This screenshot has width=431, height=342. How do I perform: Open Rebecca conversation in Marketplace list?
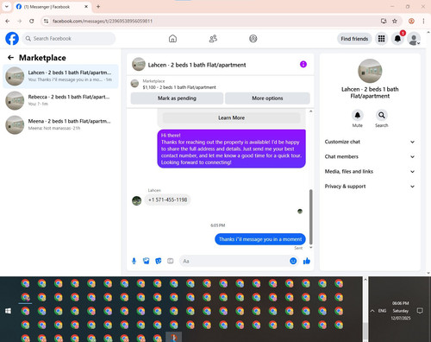tap(60, 100)
